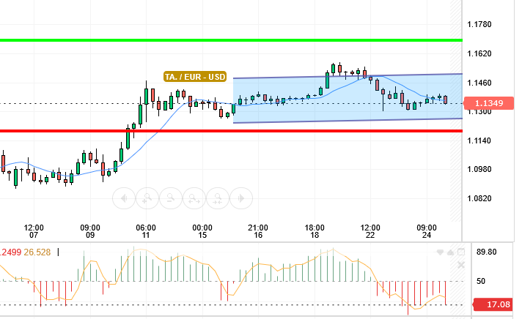Click the price axis label 1.1780
Image resolution: width=522 pixels, height=319 pixels.
479,24
